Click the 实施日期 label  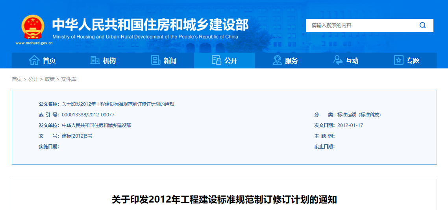click(x=49, y=147)
